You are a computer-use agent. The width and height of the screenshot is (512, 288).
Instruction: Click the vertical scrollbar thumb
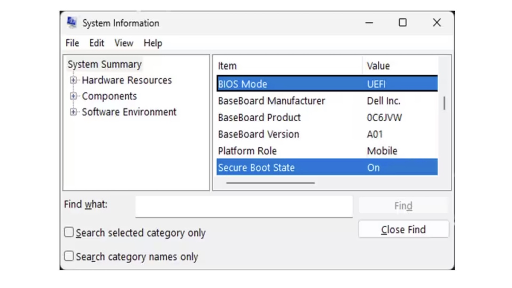click(x=444, y=103)
